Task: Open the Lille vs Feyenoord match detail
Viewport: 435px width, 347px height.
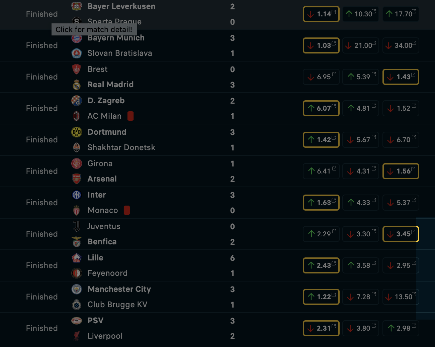Action: (217, 265)
